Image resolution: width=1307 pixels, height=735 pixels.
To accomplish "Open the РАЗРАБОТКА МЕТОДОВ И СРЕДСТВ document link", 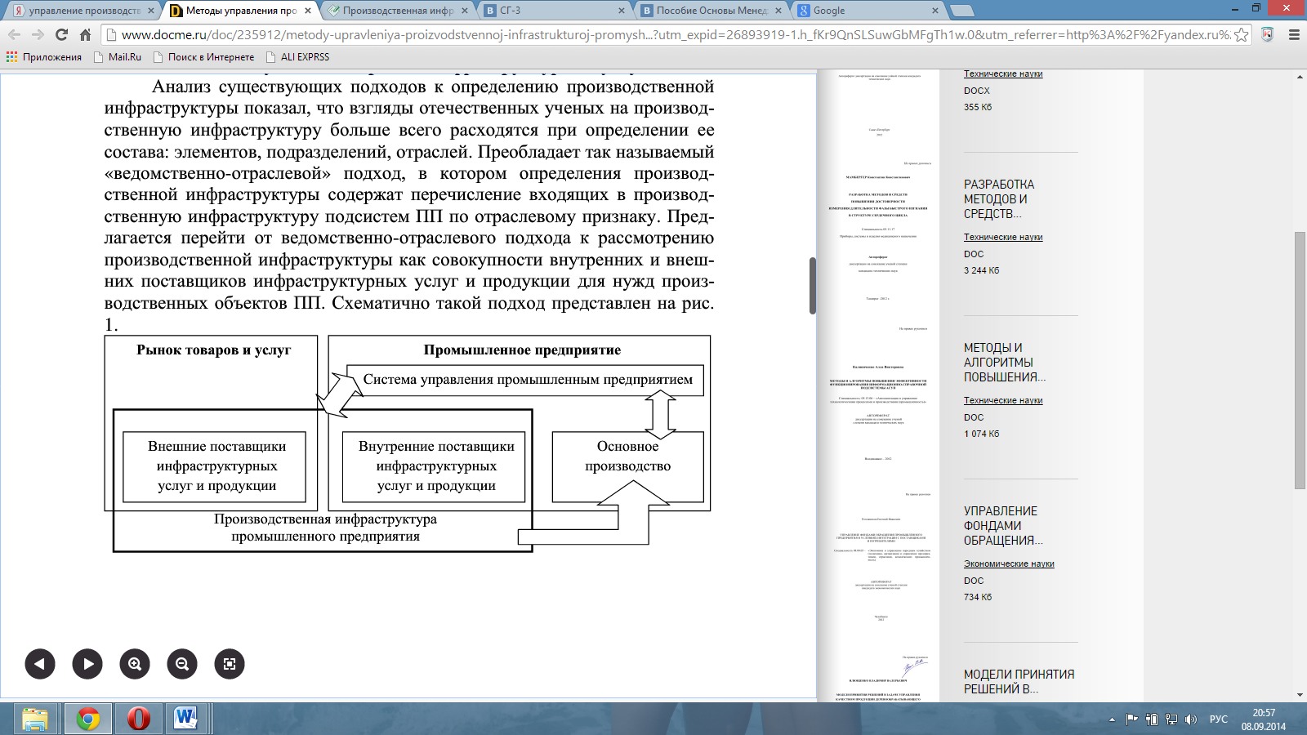I will (x=999, y=199).
